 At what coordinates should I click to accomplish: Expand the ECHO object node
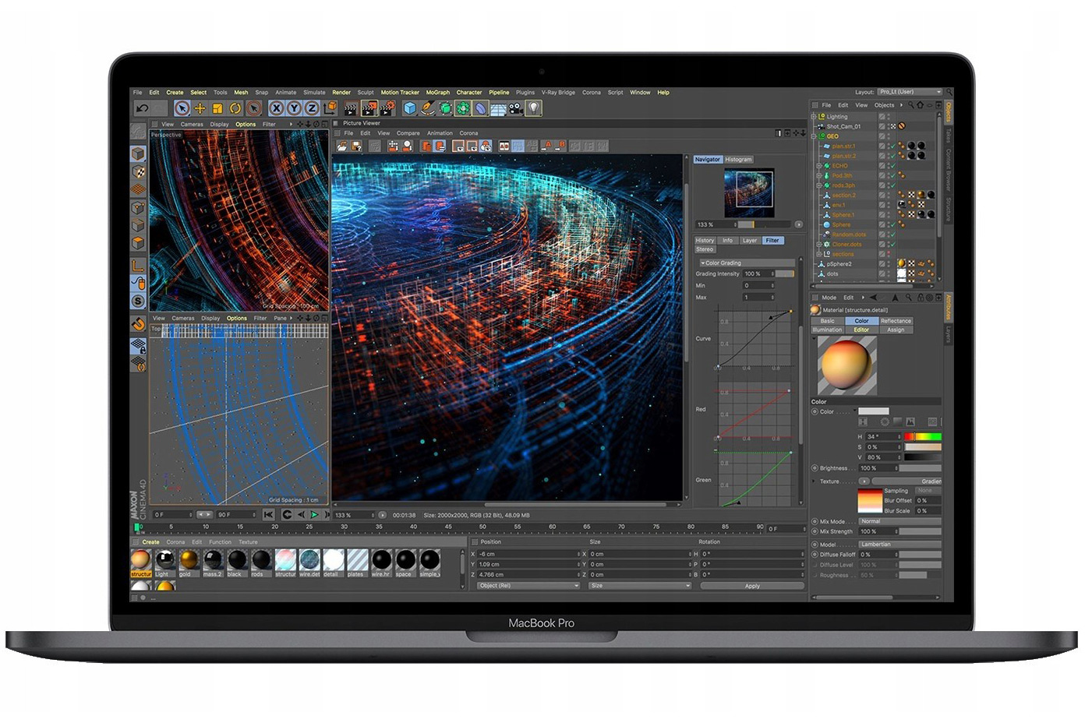click(819, 166)
